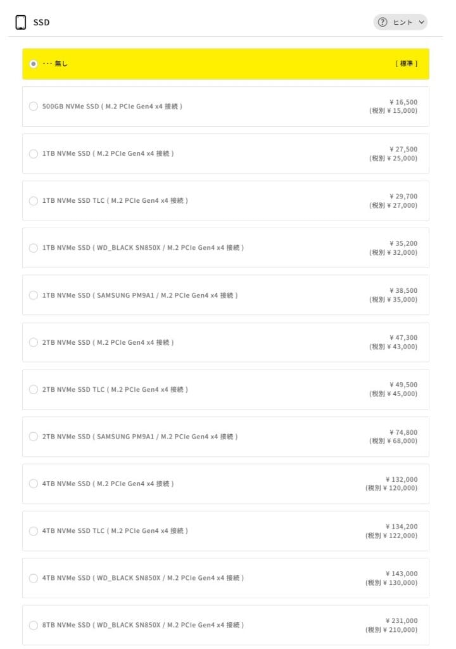Viewport: 456px width, 649px height.
Task: Click the SSD section device icon
Action: 21,22
